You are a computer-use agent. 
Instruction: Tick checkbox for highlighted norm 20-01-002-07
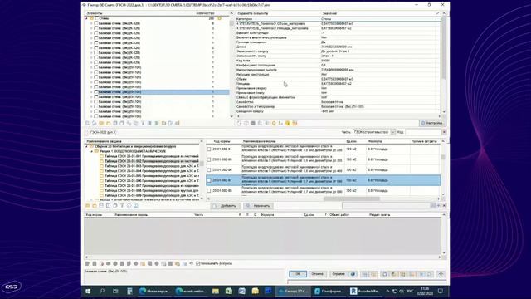click(209, 180)
